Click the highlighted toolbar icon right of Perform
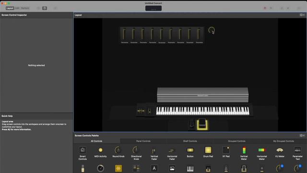 45,8
